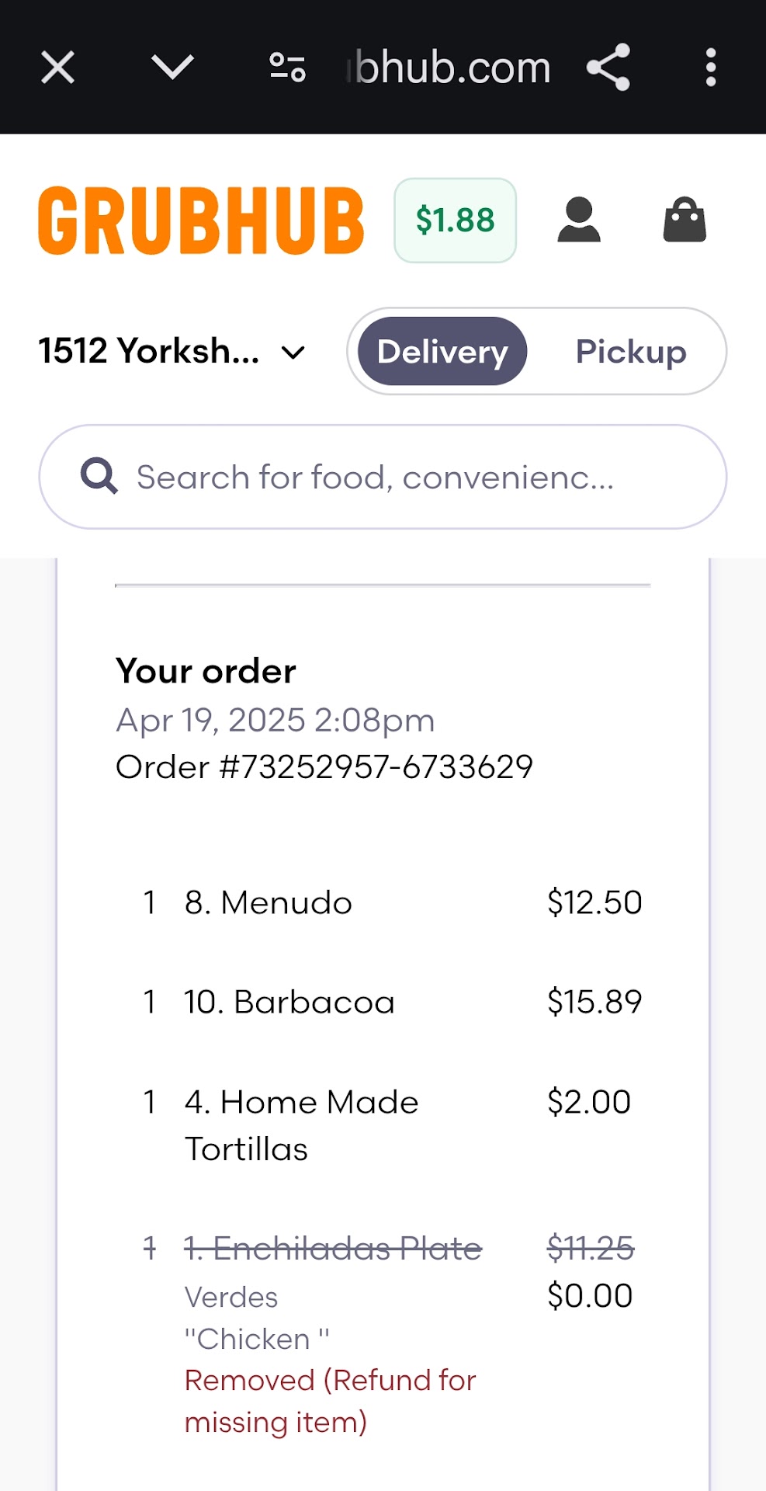Switch to Delivery mode

(442, 351)
